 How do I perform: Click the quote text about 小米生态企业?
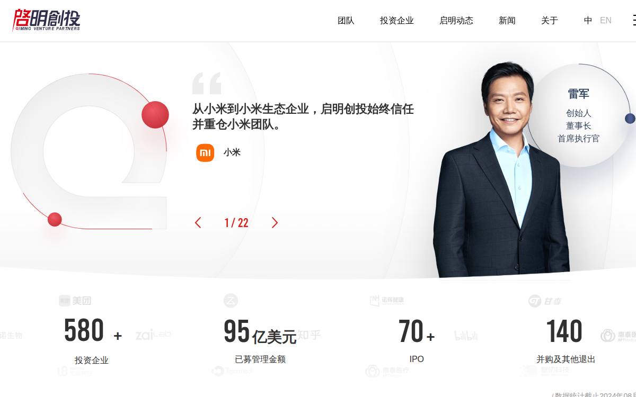(x=303, y=117)
